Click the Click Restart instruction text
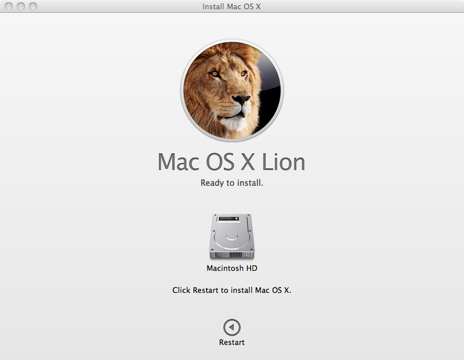 [232, 289]
